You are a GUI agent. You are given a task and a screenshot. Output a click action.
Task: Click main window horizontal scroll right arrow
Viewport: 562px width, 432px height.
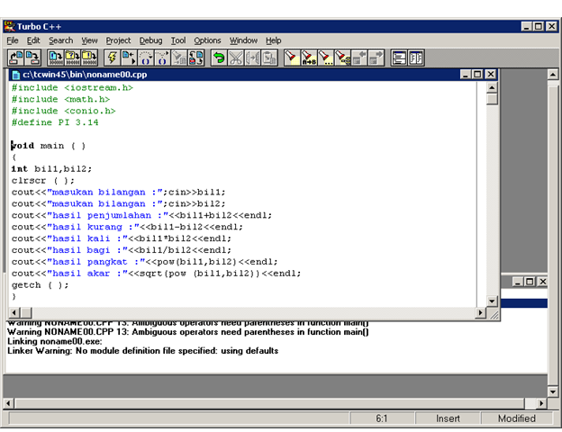click(541, 403)
